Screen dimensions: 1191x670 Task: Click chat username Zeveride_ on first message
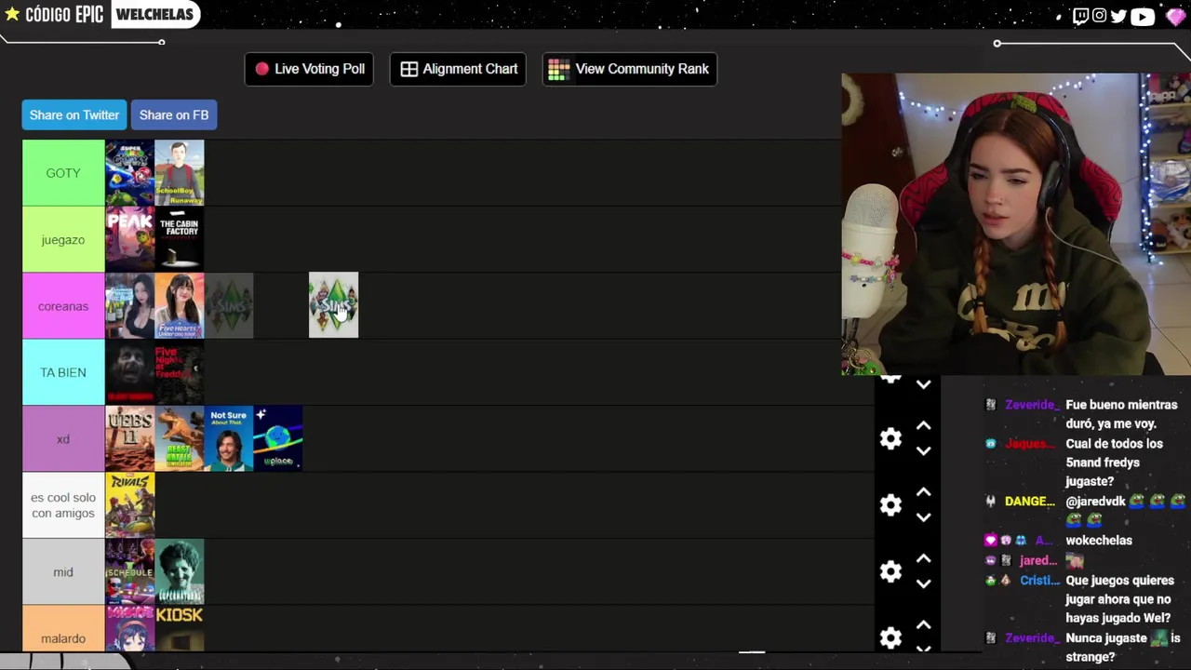(x=1031, y=405)
